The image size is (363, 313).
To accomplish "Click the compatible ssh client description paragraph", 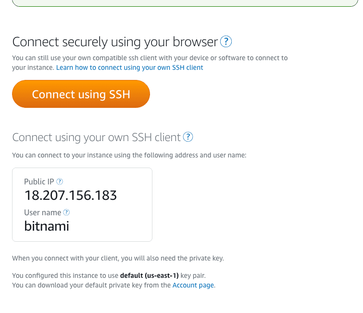I will point(150,63).
